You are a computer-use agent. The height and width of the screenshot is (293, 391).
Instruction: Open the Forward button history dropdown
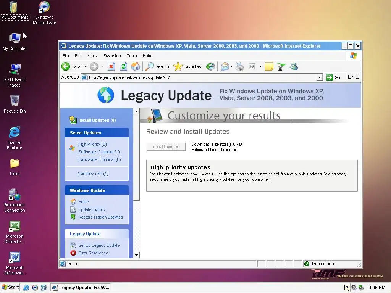pyautogui.click(x=102, y=66)
